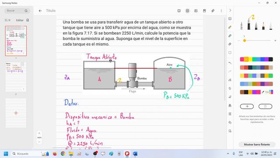Open page 1 thumbnail's three-dot menu

[x=24, y=53]
